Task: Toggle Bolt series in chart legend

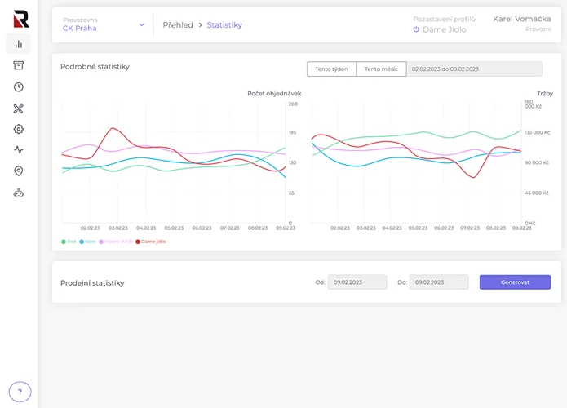Action: click(x=69, y=242)
